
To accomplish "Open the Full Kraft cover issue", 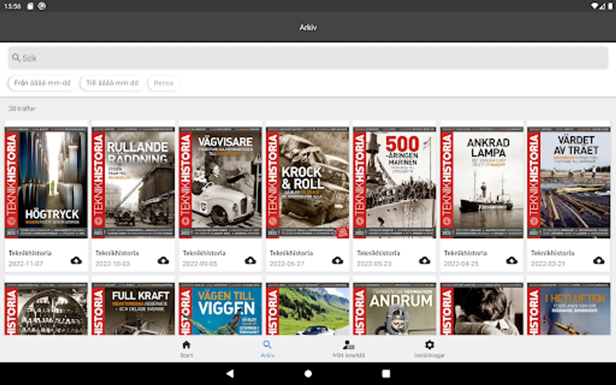I will (x=133, y=308).
